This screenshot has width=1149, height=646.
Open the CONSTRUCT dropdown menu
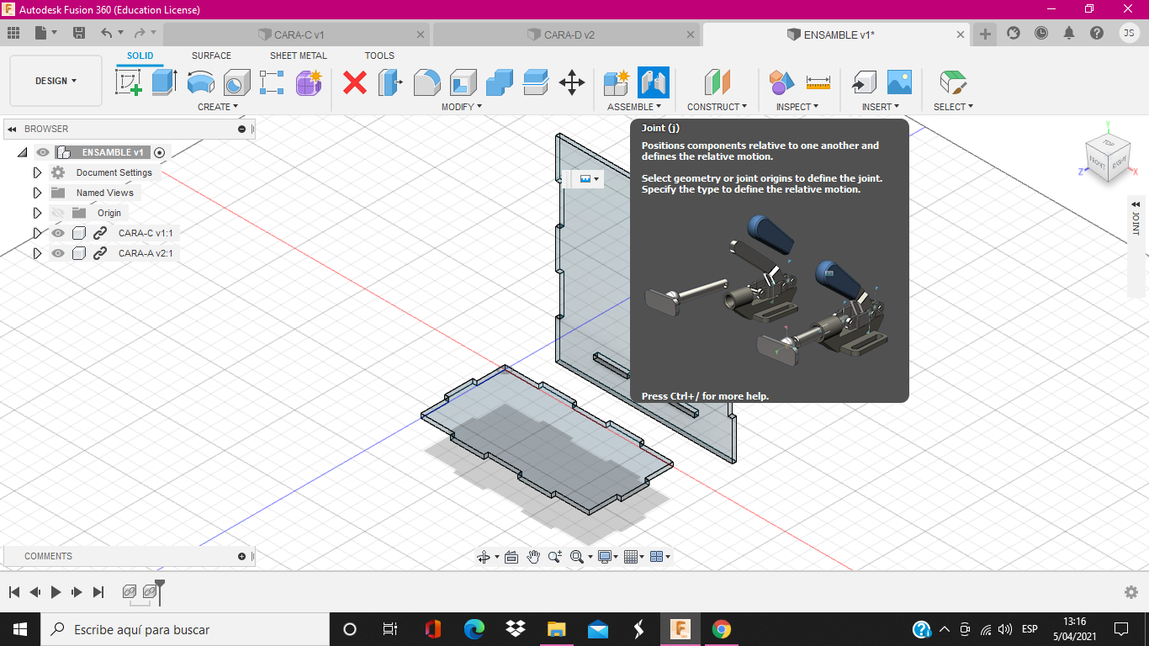pyautogui.click(x=717, y=107)
